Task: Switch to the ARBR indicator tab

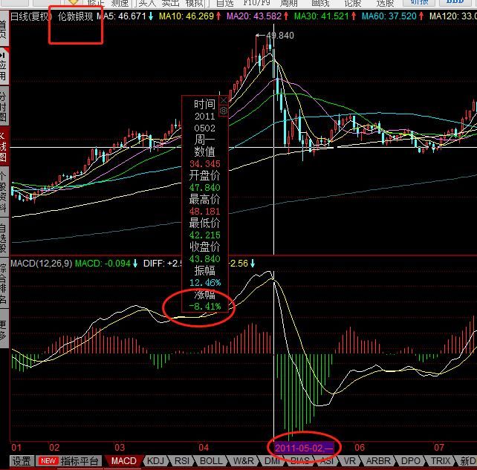Action: [x=378, y=461]
